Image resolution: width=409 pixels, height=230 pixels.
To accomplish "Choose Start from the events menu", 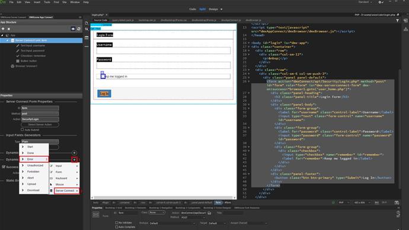I will (x=34, y=147).
